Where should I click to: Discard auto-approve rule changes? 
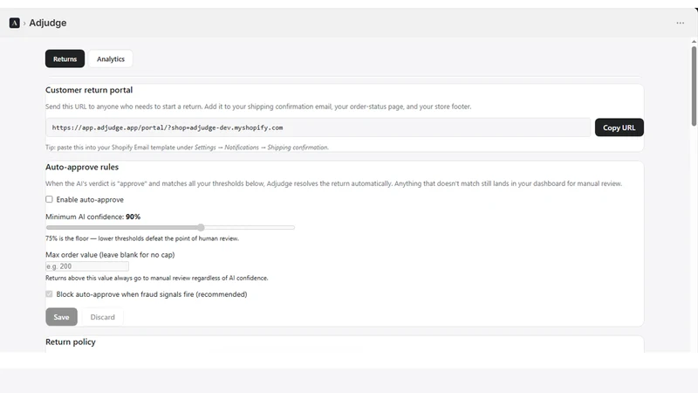pos(102,317)
